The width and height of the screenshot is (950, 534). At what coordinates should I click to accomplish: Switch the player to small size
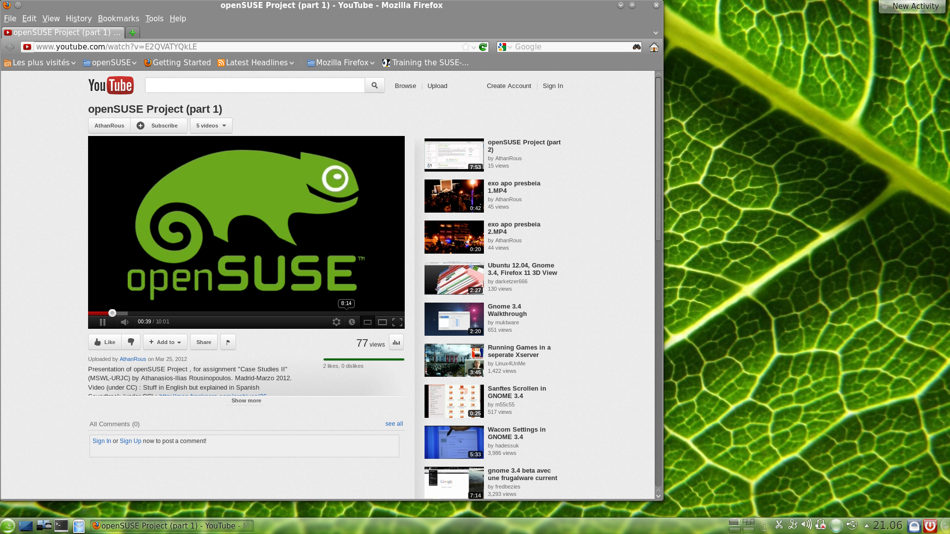368,322
